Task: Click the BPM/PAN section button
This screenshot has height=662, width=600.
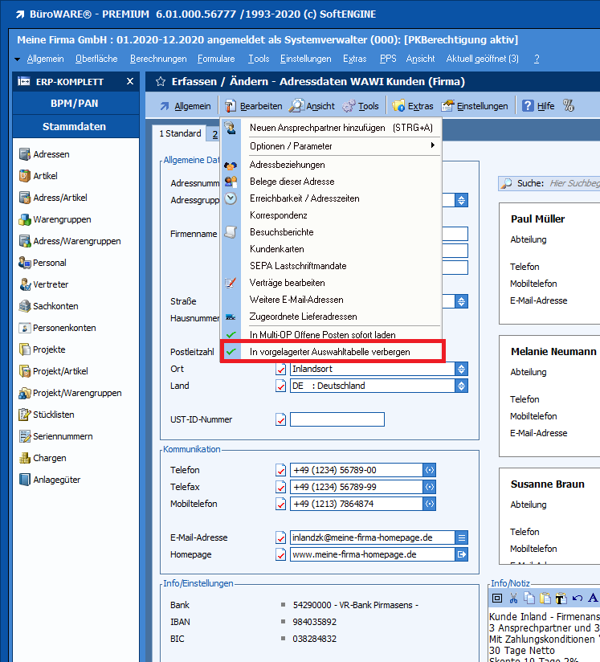Action: coord(74,104)
